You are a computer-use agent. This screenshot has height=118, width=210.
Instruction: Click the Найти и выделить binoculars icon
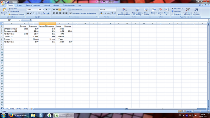[x=196, y=10]
